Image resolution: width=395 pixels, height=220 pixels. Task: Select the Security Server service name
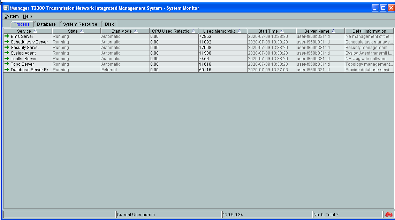point(25,48)
